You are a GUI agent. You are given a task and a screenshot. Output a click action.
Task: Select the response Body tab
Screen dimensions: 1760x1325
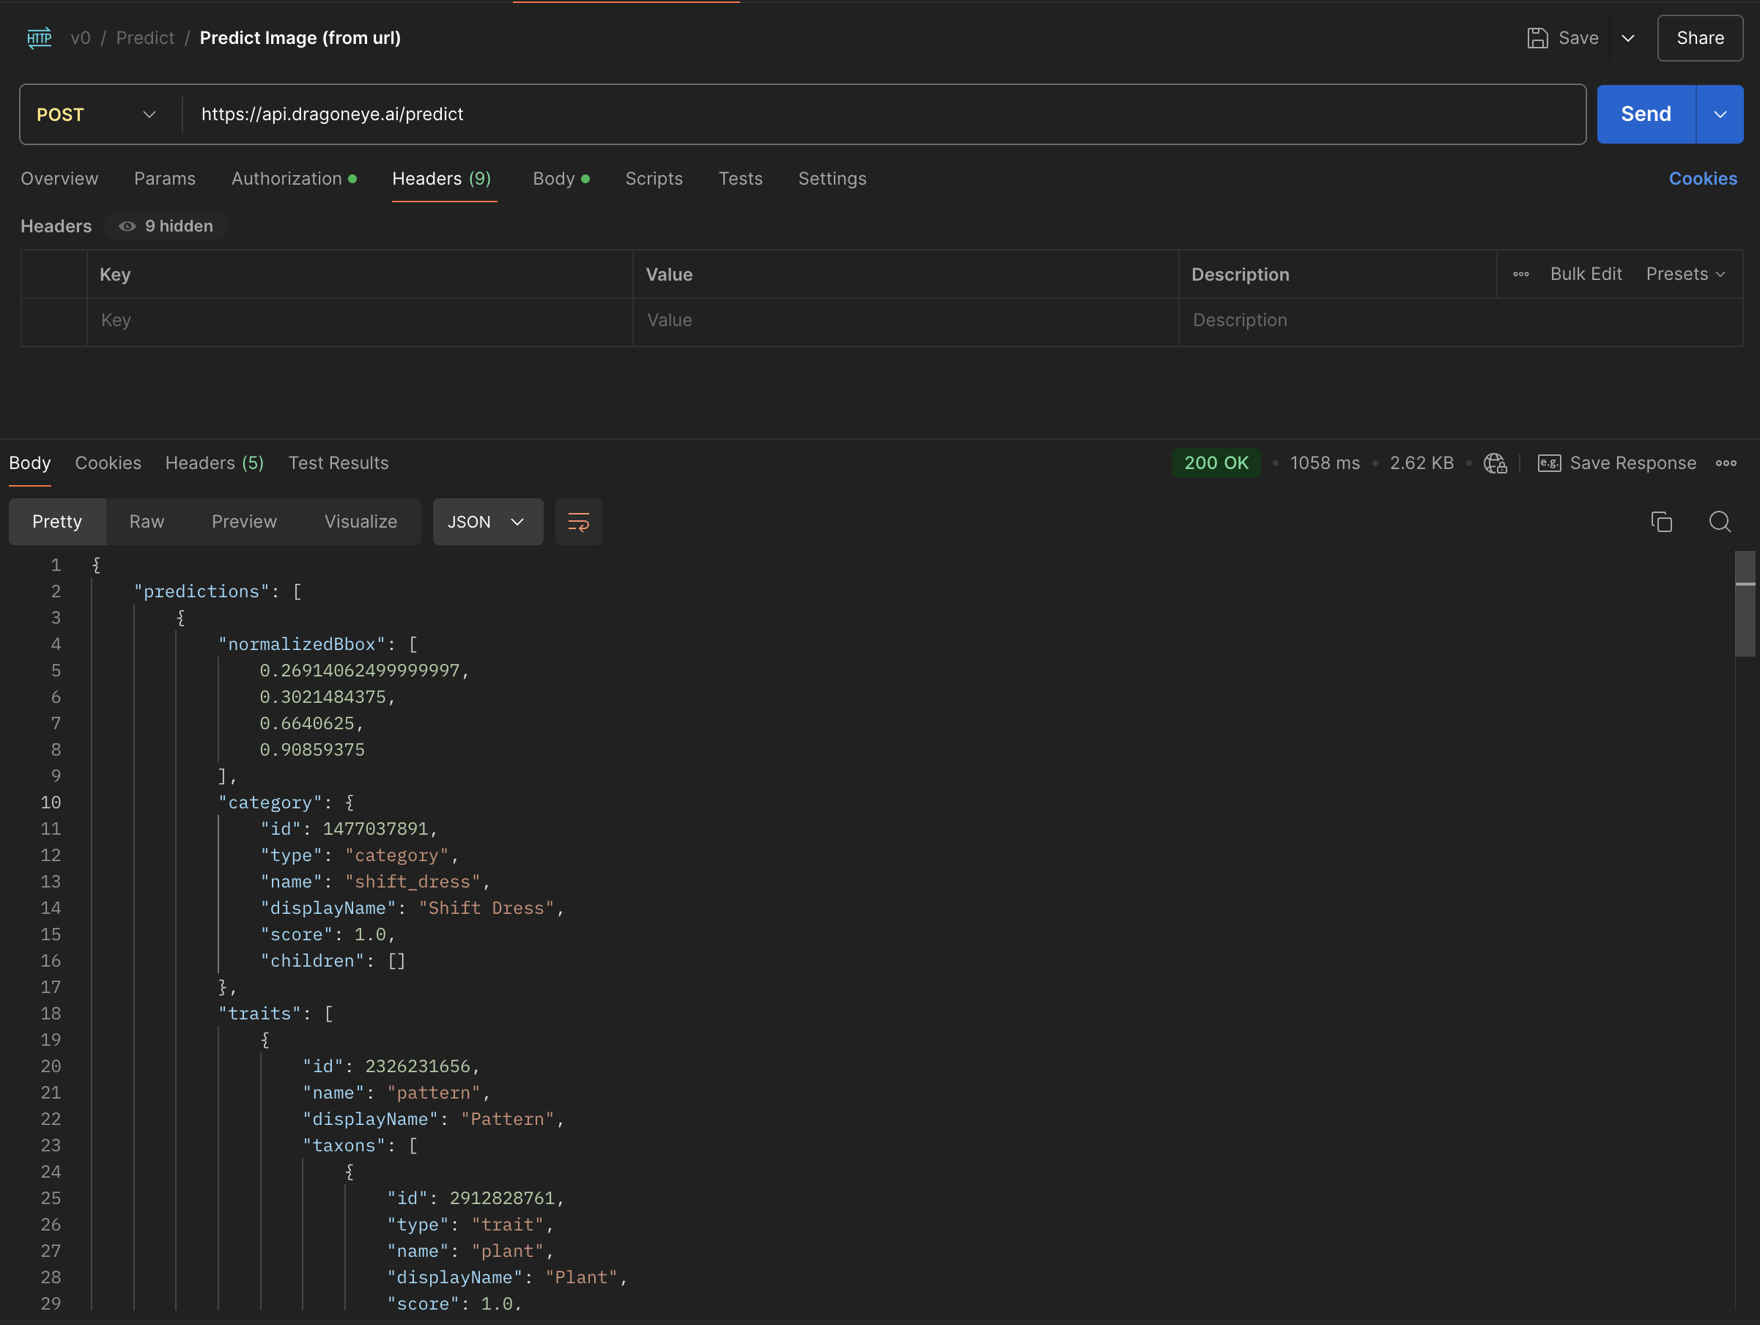point(29,463)
